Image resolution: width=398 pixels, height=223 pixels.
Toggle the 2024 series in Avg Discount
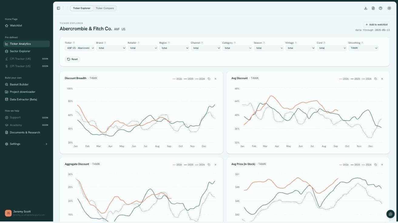click(x=366, y=79)
